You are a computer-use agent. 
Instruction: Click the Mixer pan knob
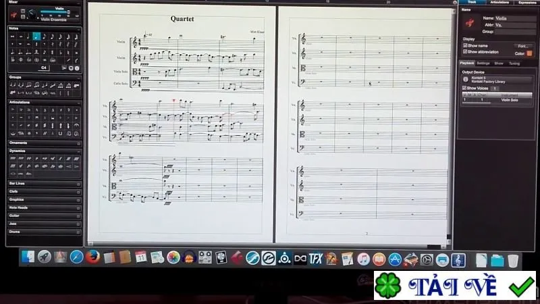click(32, 14)
